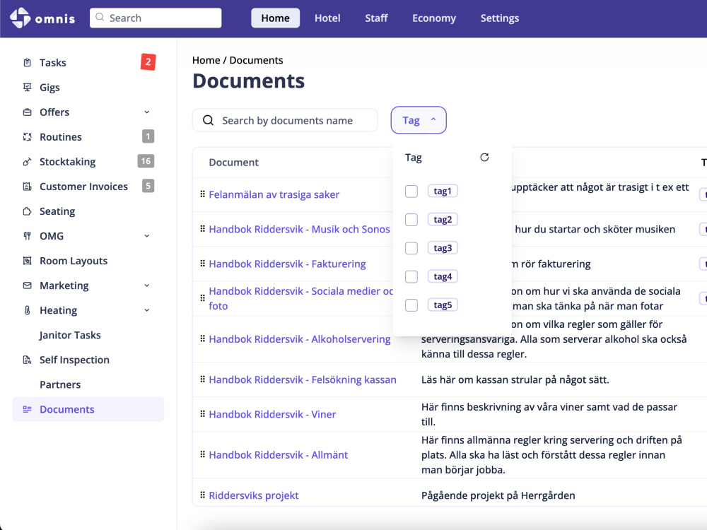The height and width of the screenshot is (530, 707).
Task: Check the tag2 checkbox
Action: pyautogui.click(x=411, y=220)
